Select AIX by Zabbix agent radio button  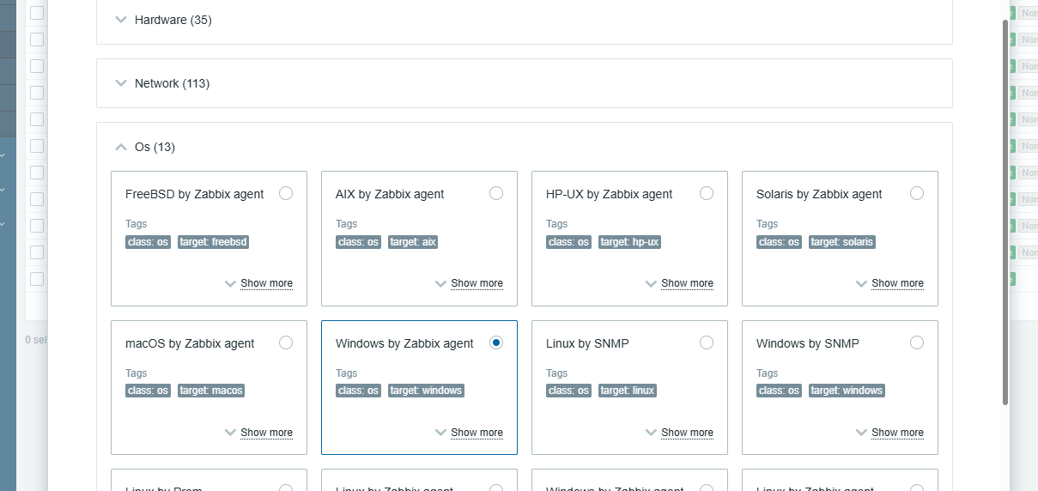pyautogui.click(x=496, y=193)
